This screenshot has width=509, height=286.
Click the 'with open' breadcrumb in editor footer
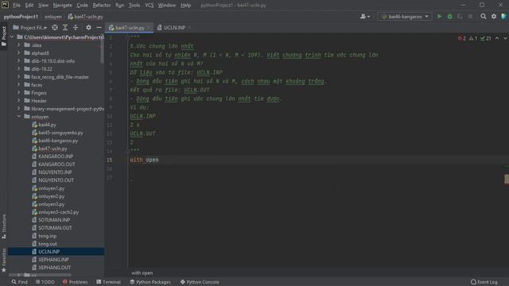click(x=142, y=273)
